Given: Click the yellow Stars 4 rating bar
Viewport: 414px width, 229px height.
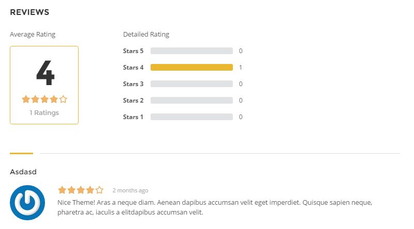Looking at the screenshot, I should pyautogui.click(x=191, y=68).
